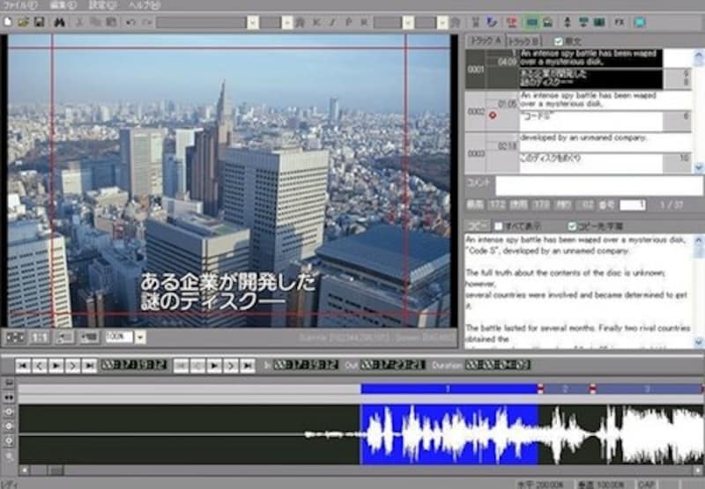Step back one frame in video transport

(40, 366)
